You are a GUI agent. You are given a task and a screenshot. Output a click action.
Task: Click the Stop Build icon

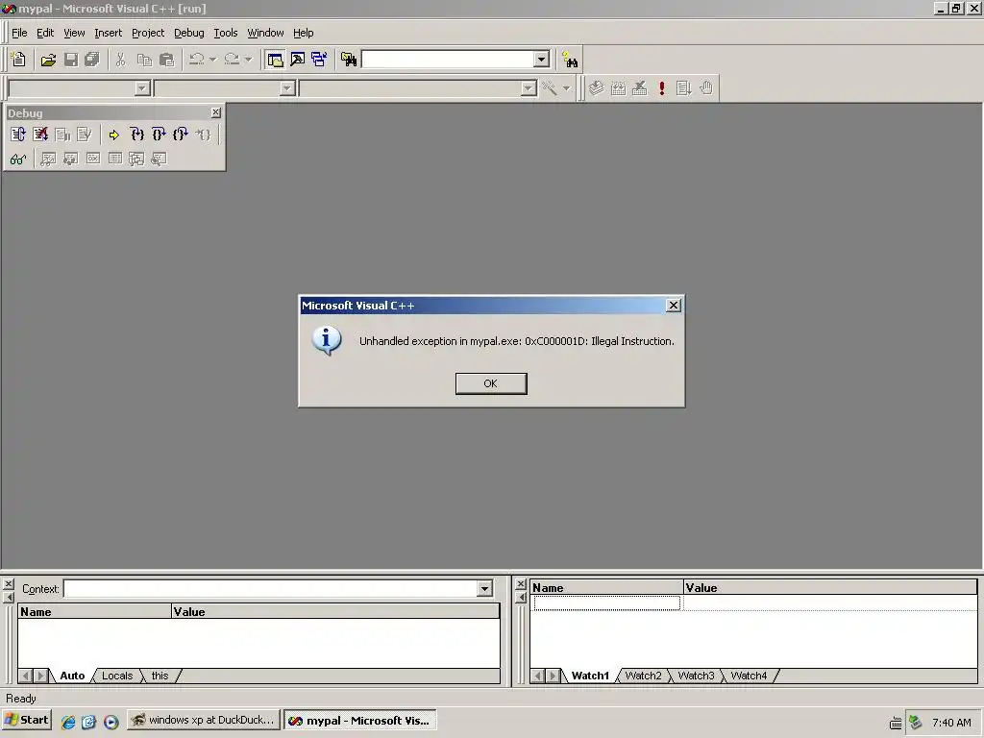click(x=639, y=88)
